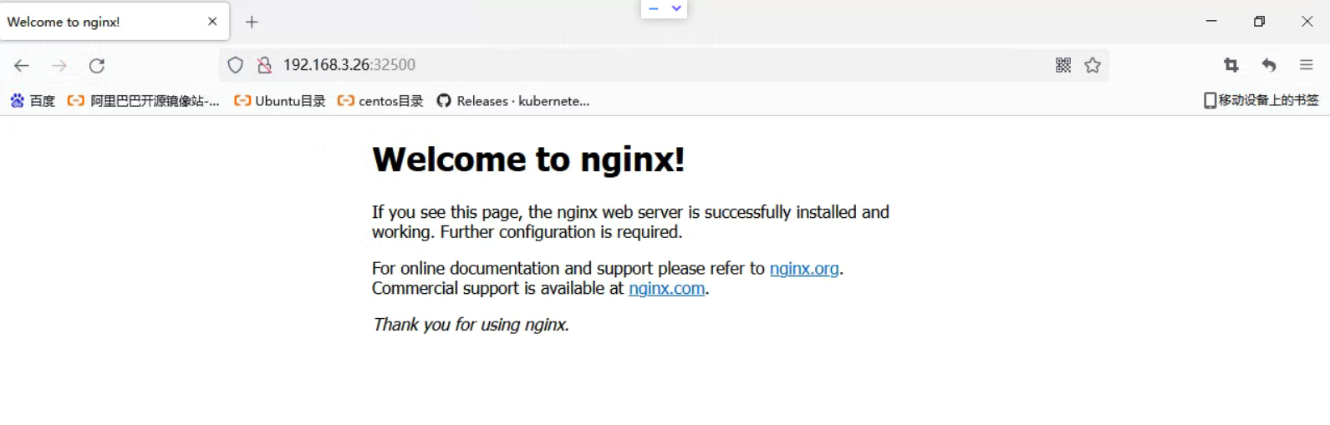Open the tracking protection shield icon
The image size is (1330, 425).
(x=236, y=65)
